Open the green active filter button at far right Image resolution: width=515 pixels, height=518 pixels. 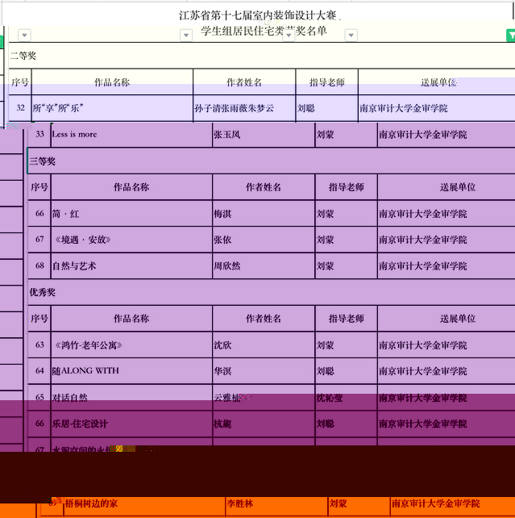tap(510, 36)
